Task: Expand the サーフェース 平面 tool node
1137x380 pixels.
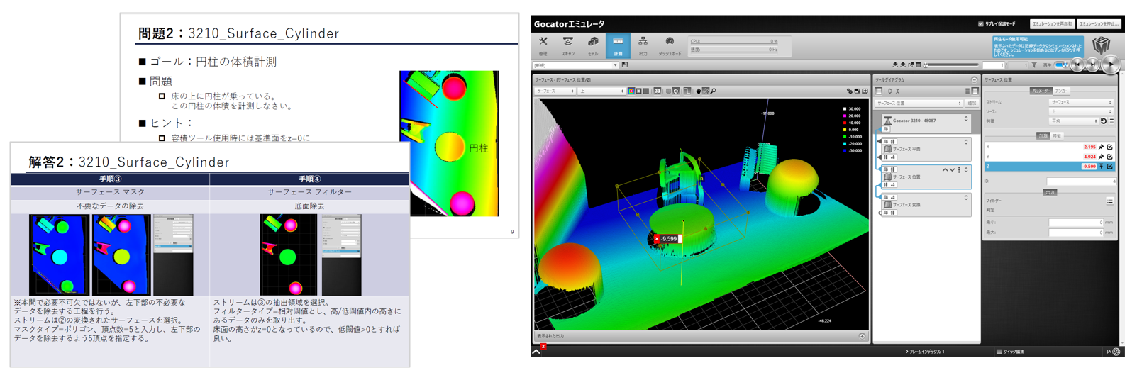Action: pyautogui.click(x=966, y=142)
